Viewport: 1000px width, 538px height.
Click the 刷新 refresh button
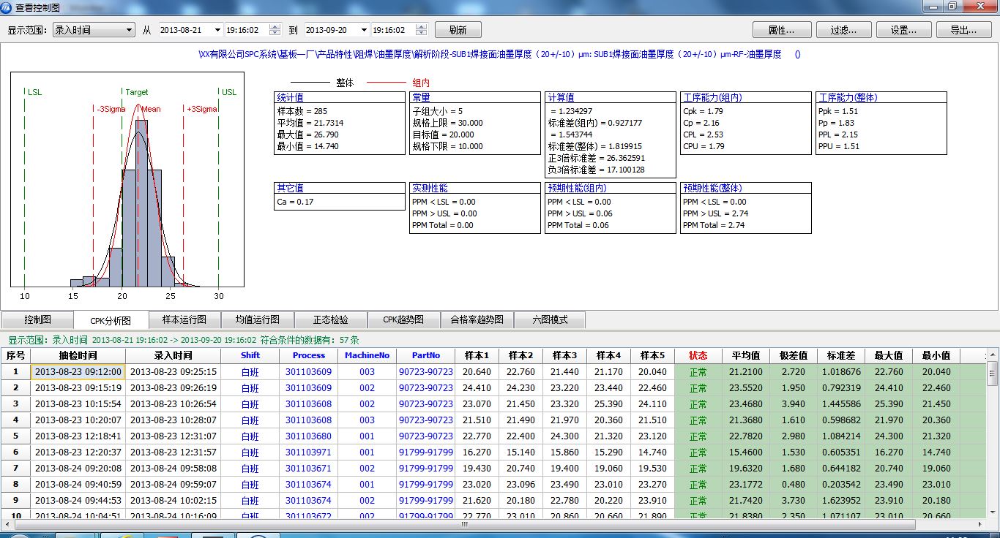tap(458, 30)
